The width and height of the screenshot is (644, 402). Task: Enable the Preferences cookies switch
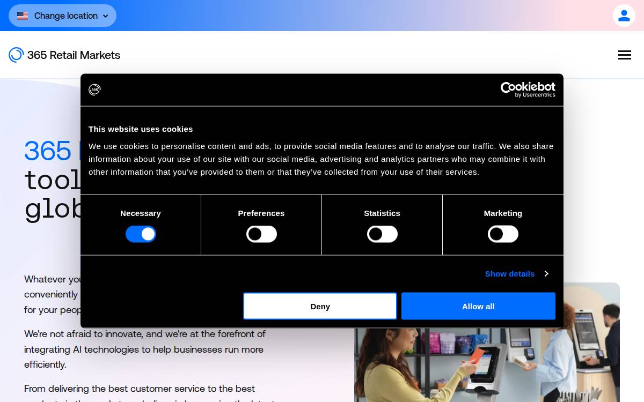click(261, 234)
